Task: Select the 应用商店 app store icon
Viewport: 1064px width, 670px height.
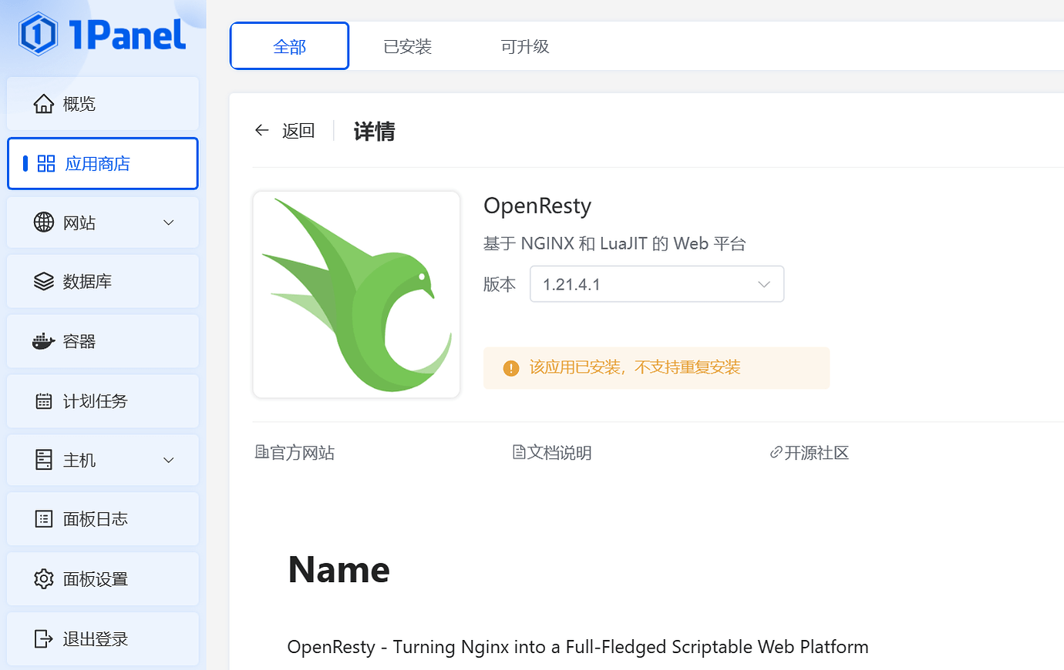Action: pyautogui.click(x=45, y=163)
